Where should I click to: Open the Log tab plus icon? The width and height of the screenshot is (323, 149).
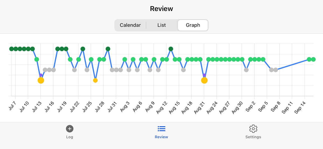pyautogui.click(x=70, y=129)
